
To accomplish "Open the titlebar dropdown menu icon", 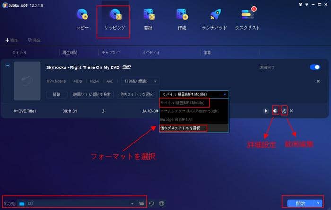I will coord(307,4).
